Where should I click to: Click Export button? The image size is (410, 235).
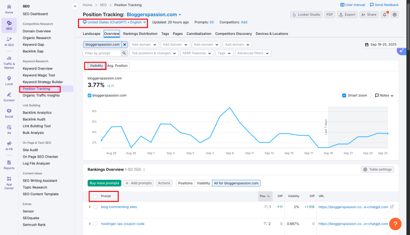347,15
